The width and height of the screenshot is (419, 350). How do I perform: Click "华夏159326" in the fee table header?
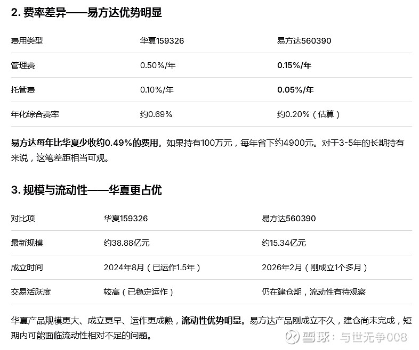(162, 41)
